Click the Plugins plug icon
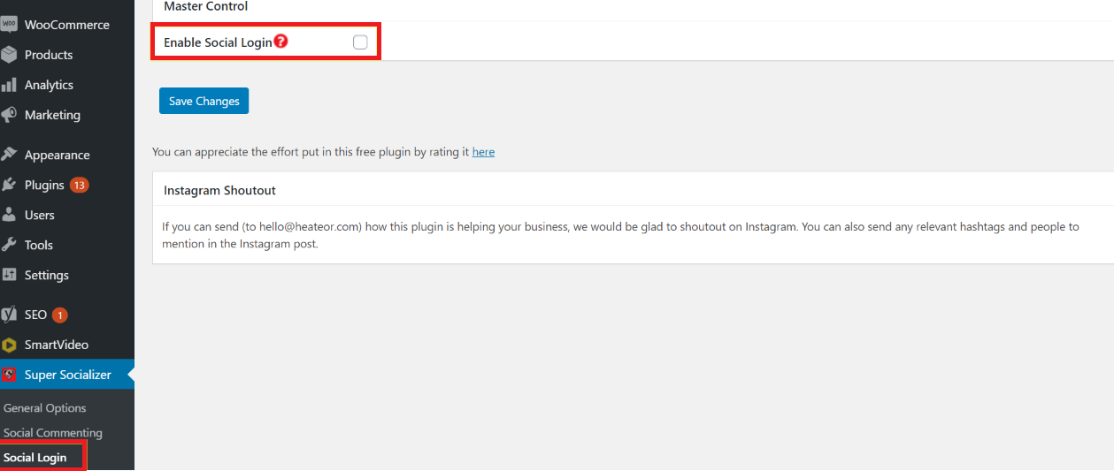 point(9,185)
